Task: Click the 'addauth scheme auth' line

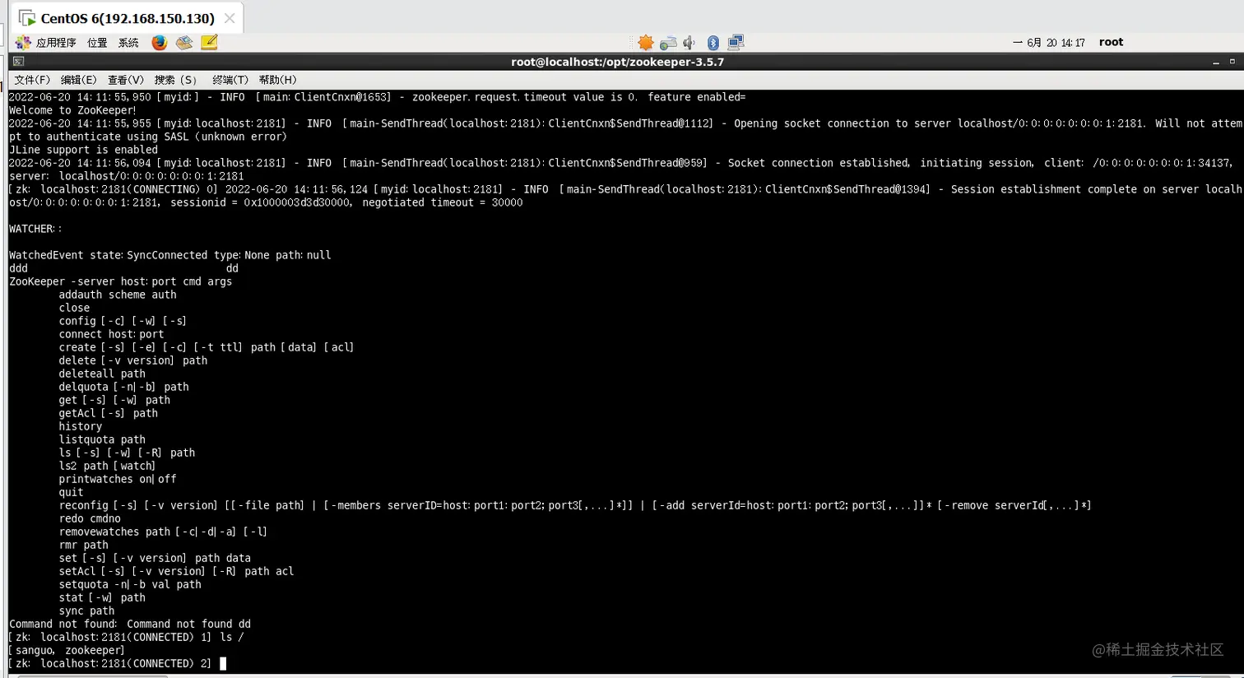Action: click(x=118, y=295)
